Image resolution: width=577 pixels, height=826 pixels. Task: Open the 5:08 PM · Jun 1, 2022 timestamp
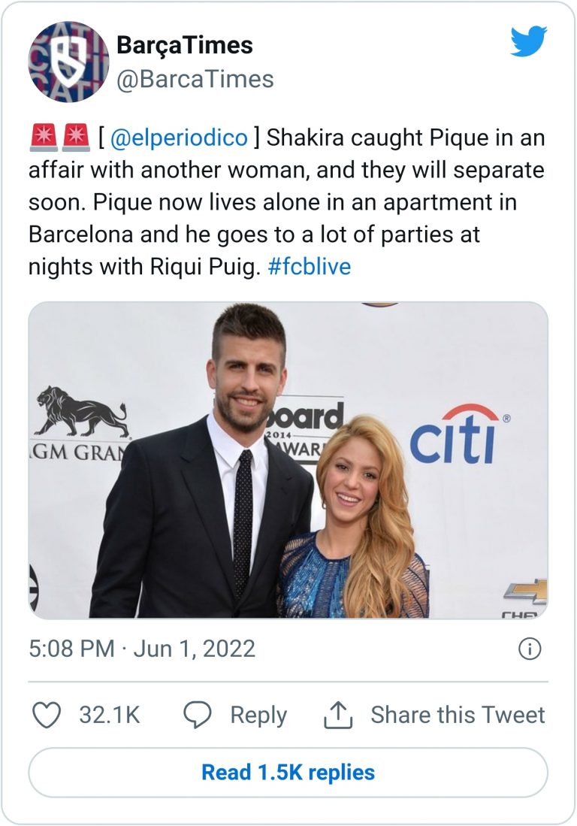[142, 649]
